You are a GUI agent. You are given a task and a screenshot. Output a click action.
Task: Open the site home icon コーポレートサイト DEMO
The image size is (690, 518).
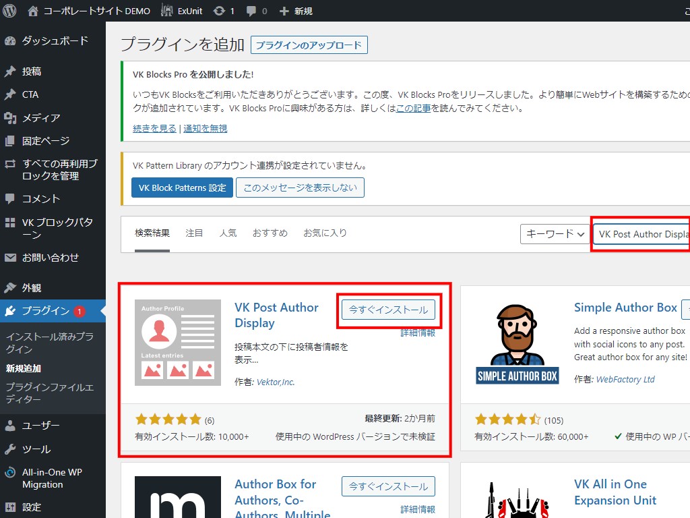[33, 11]
